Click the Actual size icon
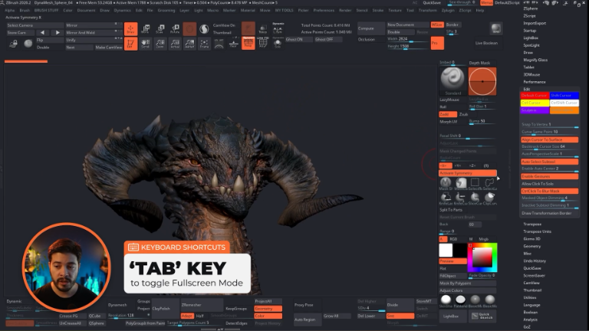The image size is (589, 331). pyautogui.click(x=175, y=44)
